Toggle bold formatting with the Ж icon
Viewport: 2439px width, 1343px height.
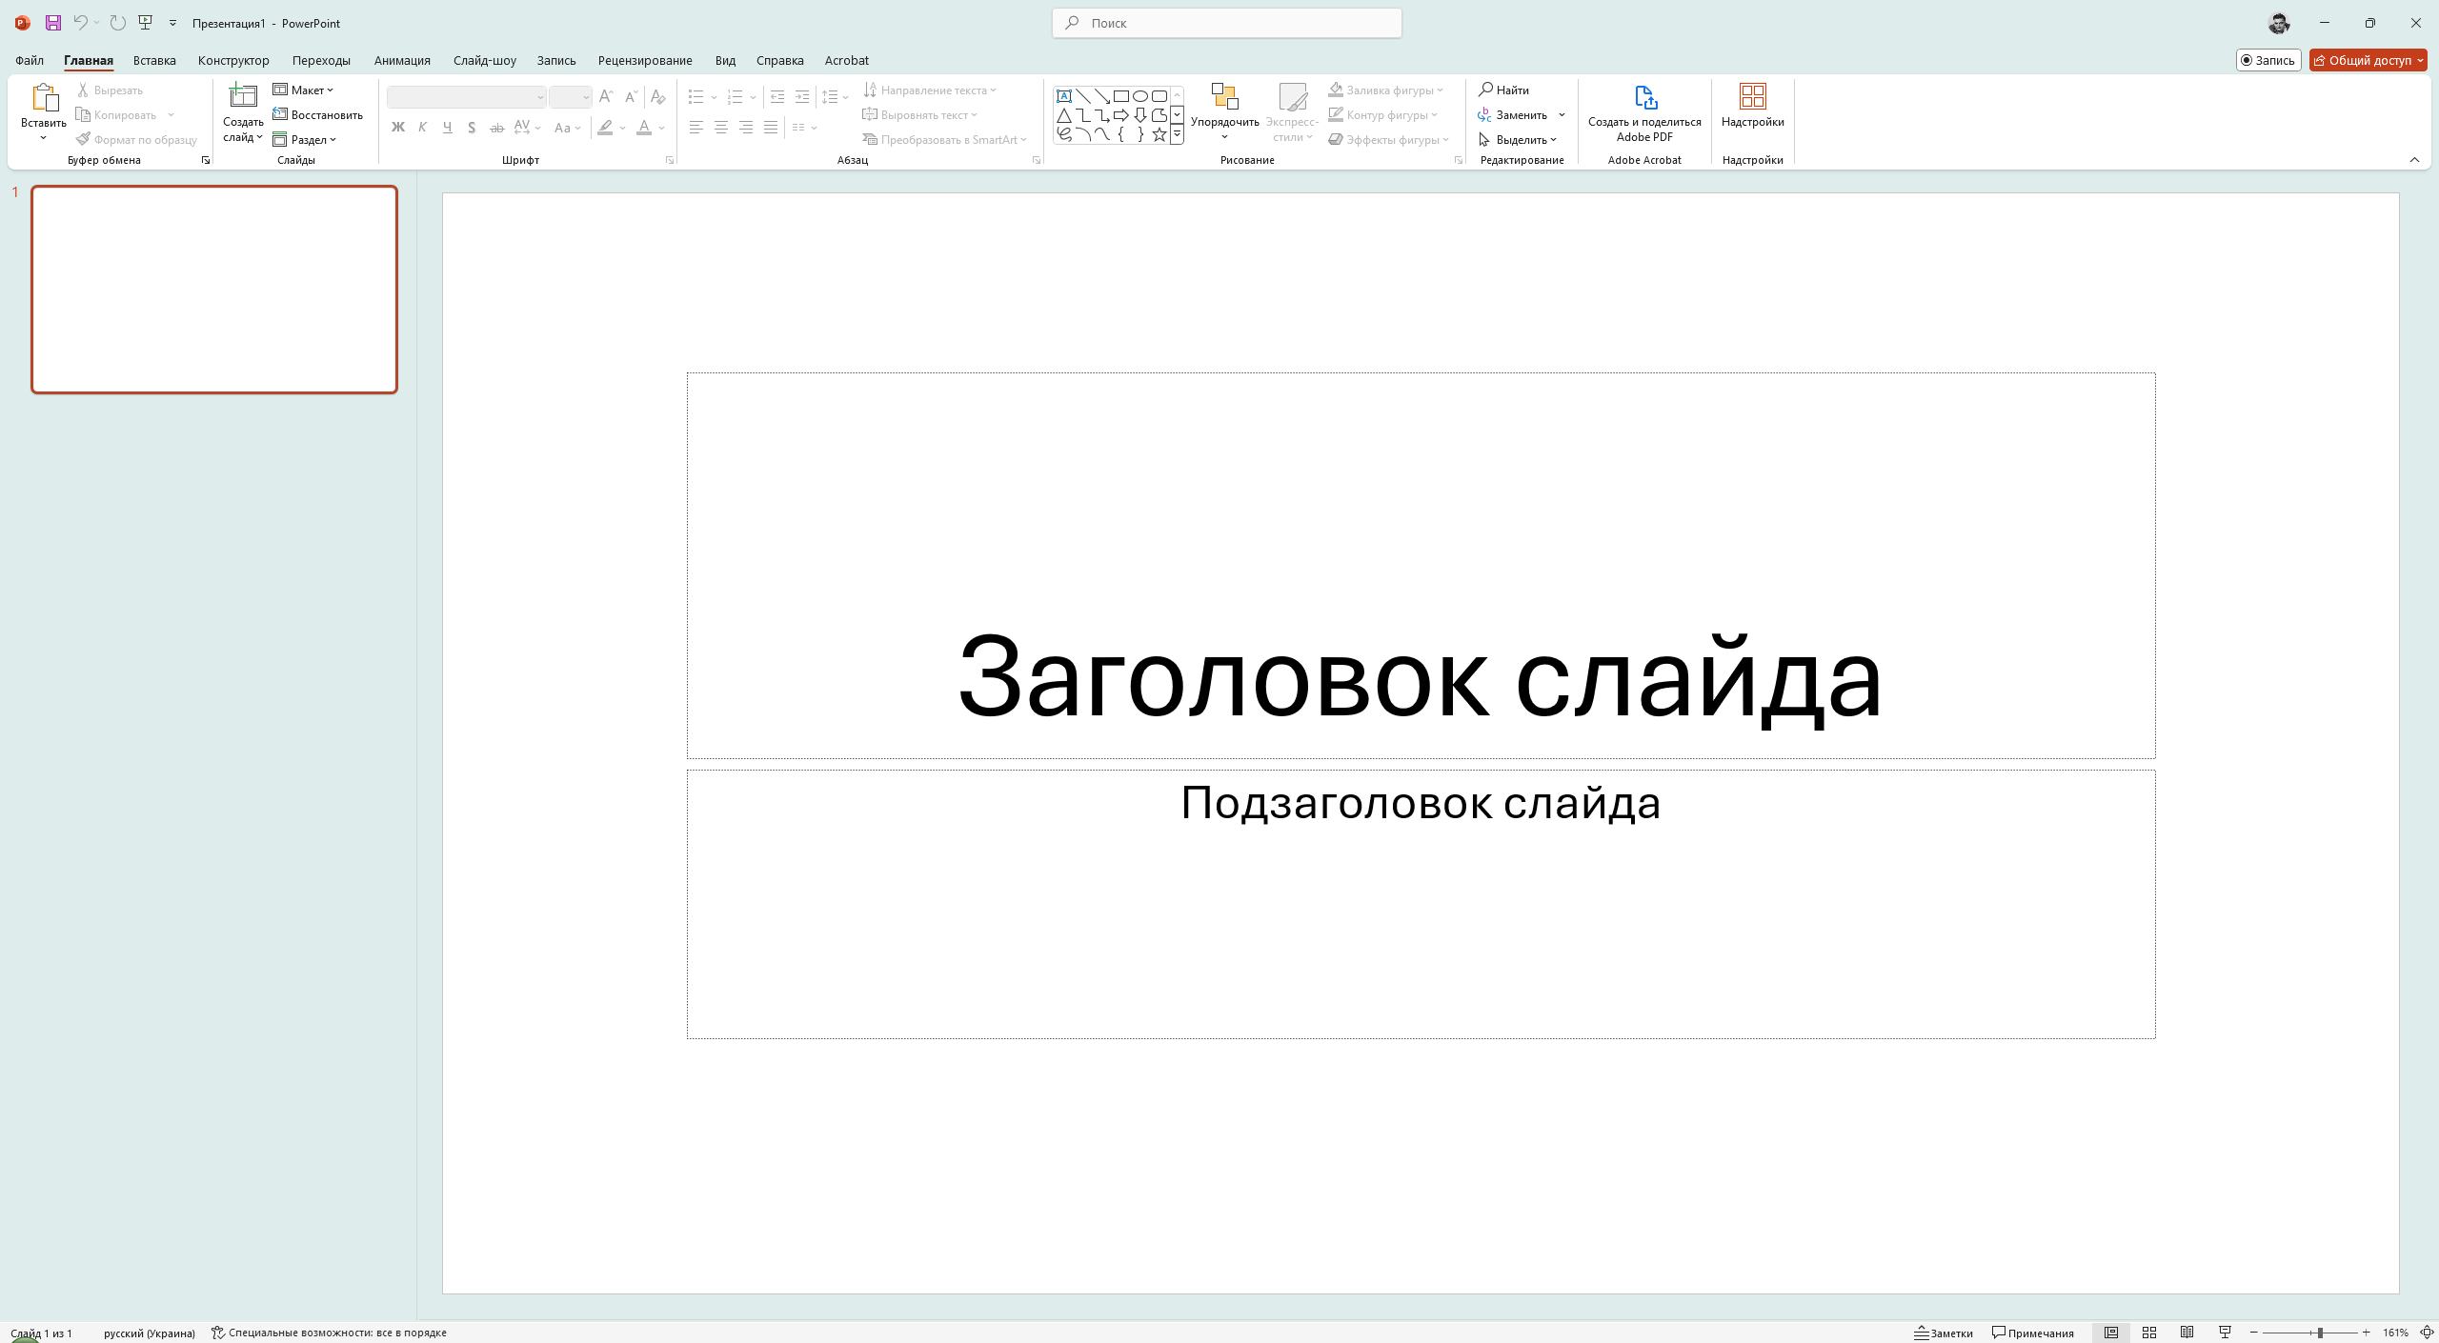tap(398, 127)
